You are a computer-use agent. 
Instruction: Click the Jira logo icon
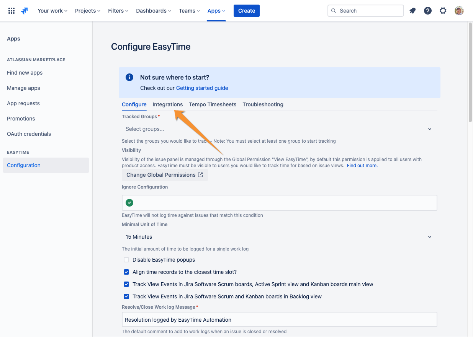[25, 11]
